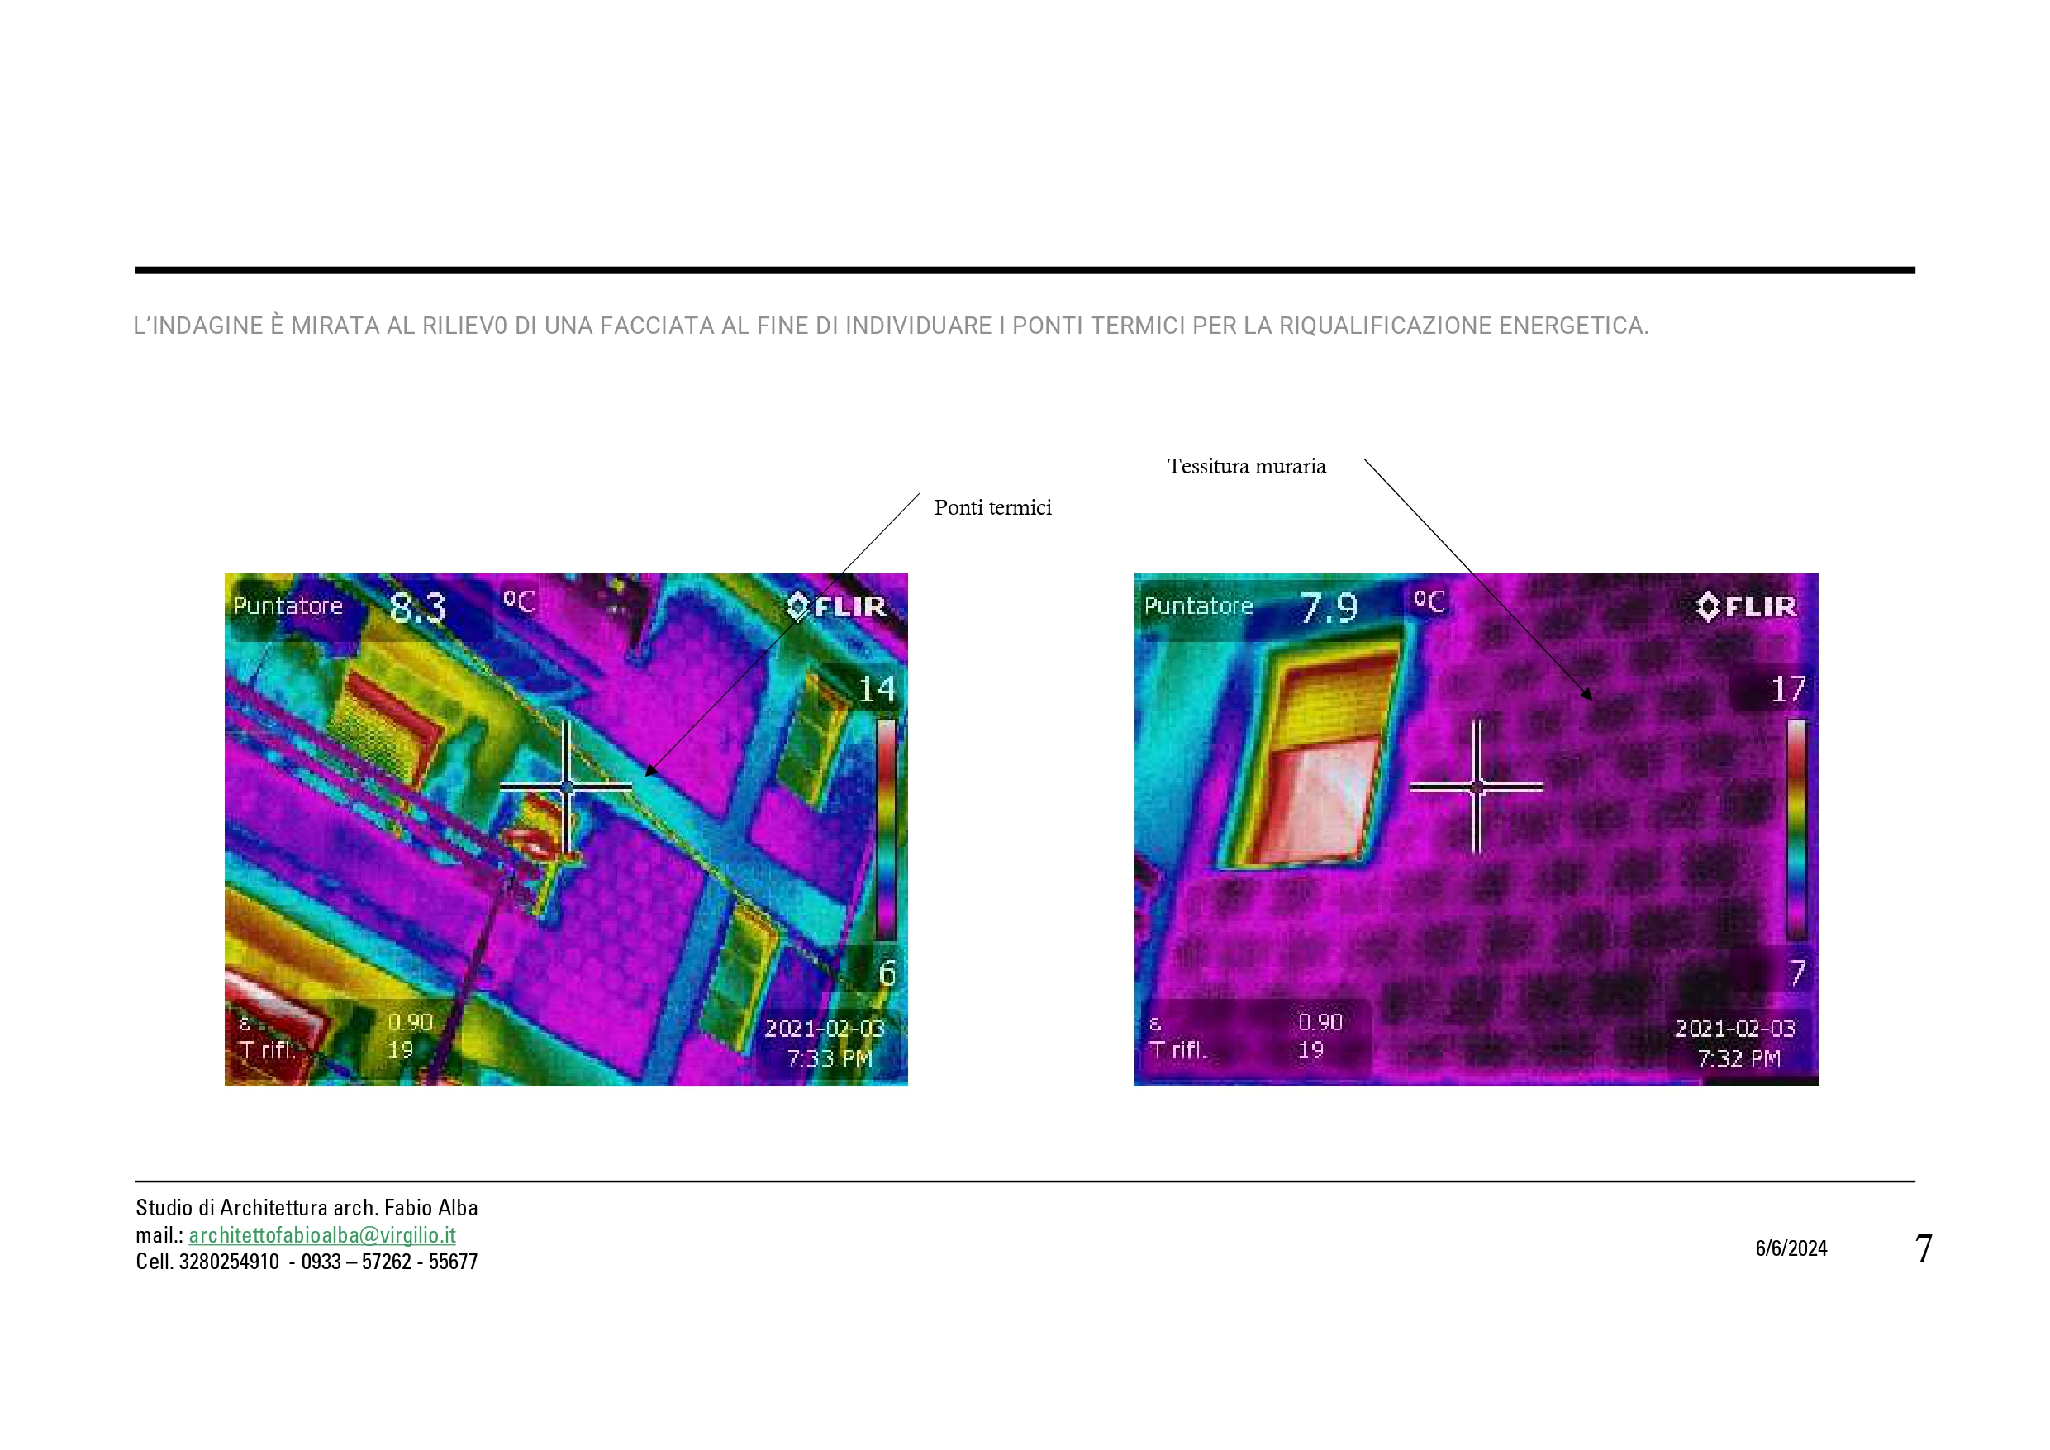Click the °C unit label in the left image
This screenshot has width=2050, height=1450.
(519, 601)
